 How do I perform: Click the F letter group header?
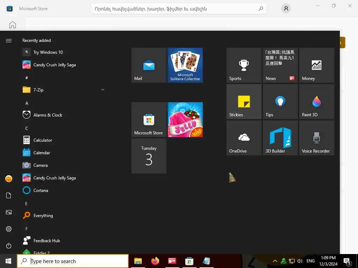point(27,229)
